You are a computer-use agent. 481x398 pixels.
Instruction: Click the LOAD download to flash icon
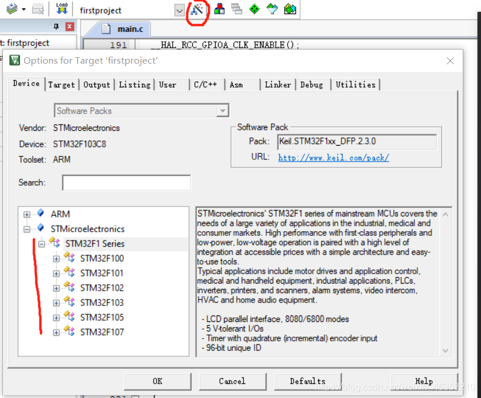[x=62, y=9]
